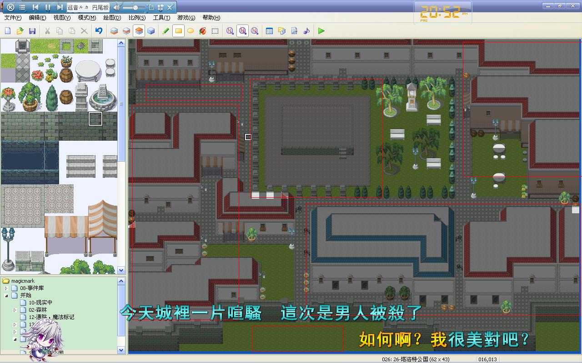Pause the music player track
This screenshot has height=363, width=582.
48,7
